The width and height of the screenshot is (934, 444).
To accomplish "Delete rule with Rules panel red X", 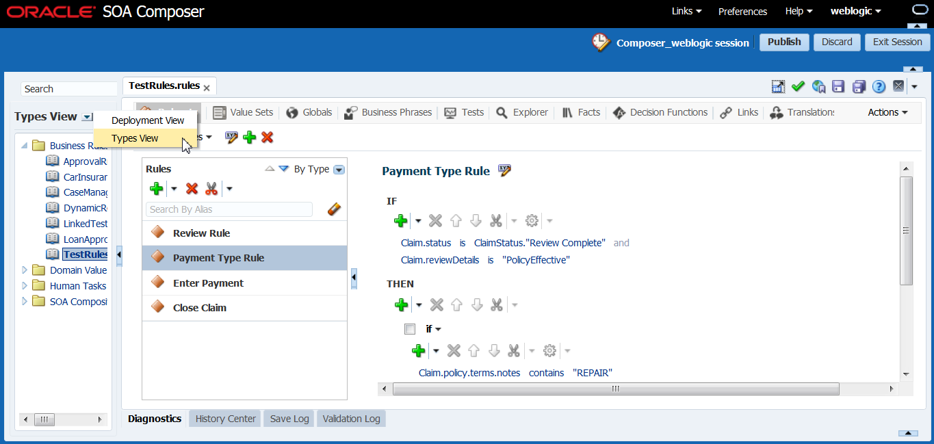I will coord(192,189).
